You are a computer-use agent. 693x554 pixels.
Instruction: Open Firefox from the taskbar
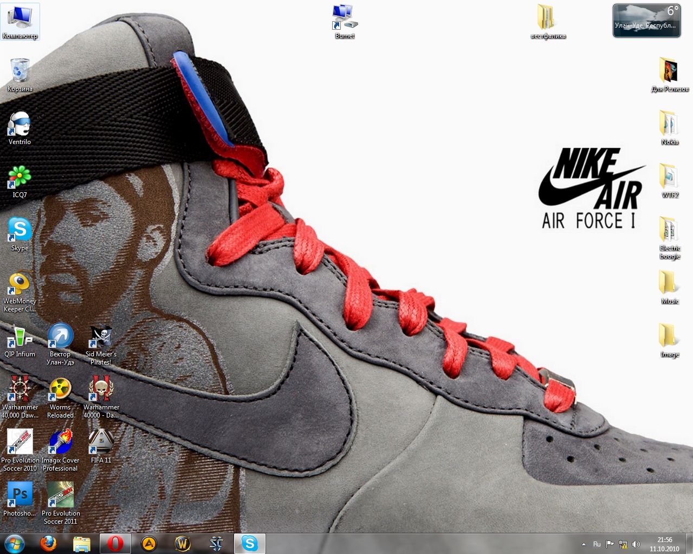click(x=49, y=543)
